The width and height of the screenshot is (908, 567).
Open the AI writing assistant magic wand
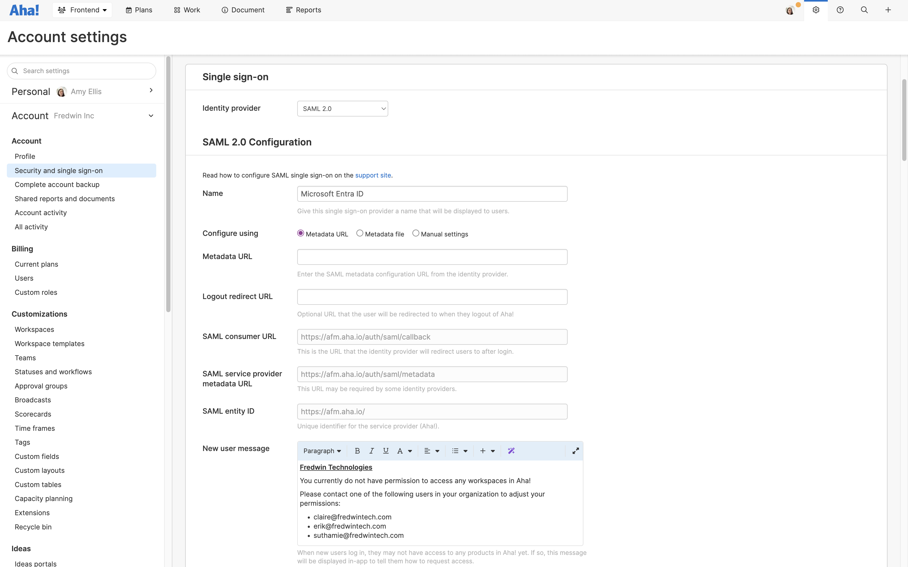pyautogui.click(x=511, y=451)
